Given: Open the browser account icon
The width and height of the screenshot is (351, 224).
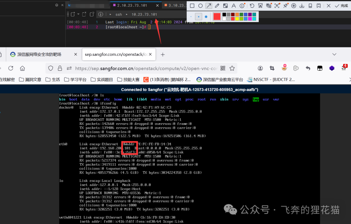Looking at the screenshot, I should (x=260, y=68).
